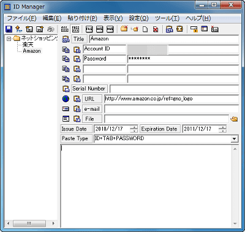Open the 編集(E) menu

click(52, 18)
